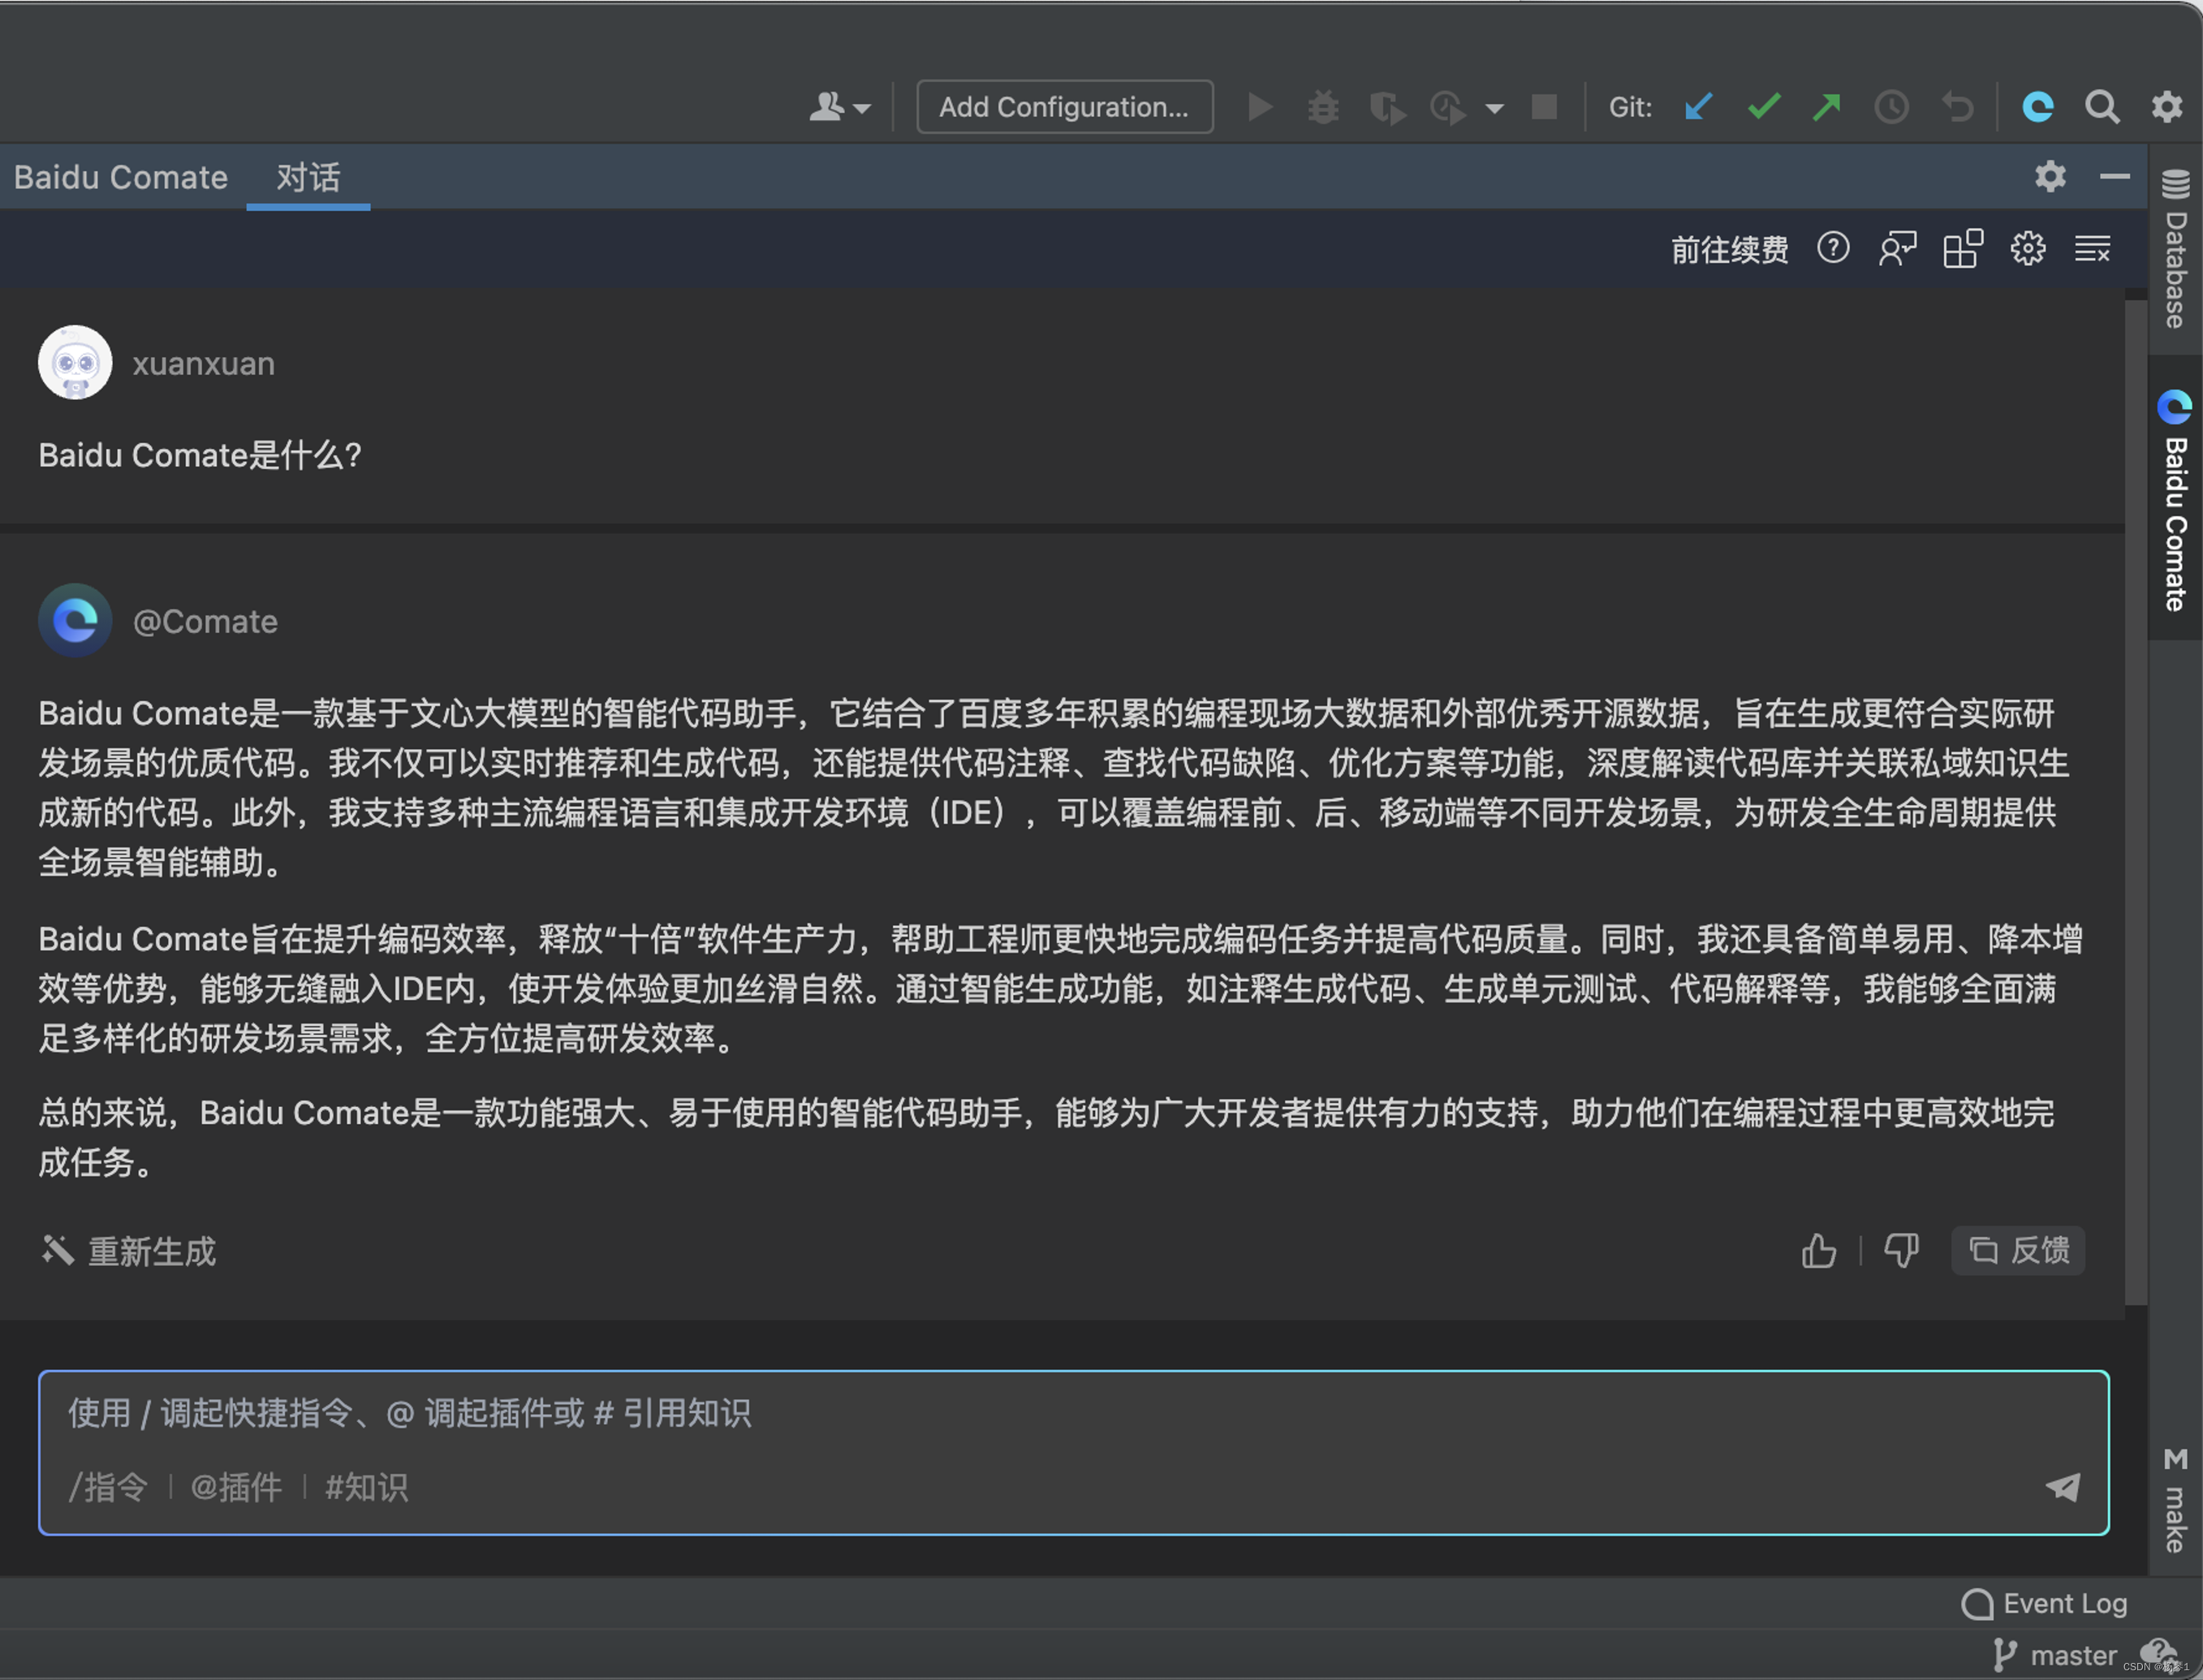The width and height of the screenshot is (2203, 1680).
Task: Click the xuanxuan user avatar
Action: [x=75, y=362]
